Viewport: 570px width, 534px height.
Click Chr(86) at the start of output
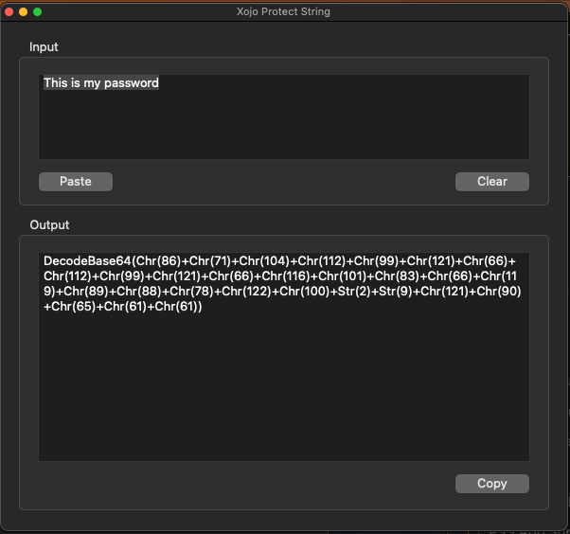point(158,261)
